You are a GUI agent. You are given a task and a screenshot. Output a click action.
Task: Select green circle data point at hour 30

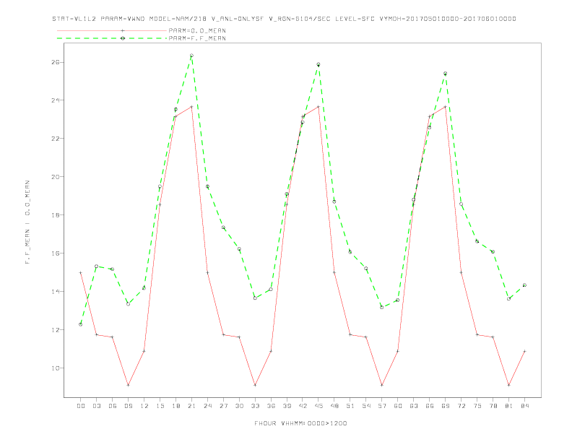239,249
